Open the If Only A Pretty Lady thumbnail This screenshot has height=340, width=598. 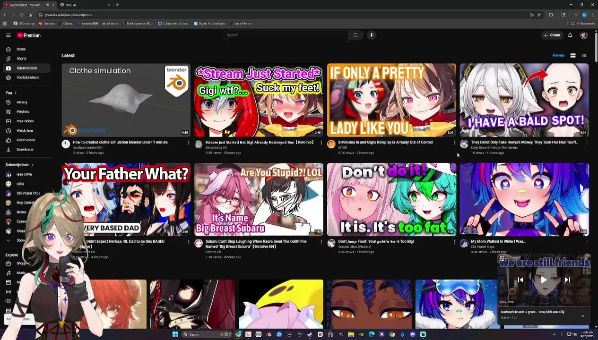tap(391, 100)
